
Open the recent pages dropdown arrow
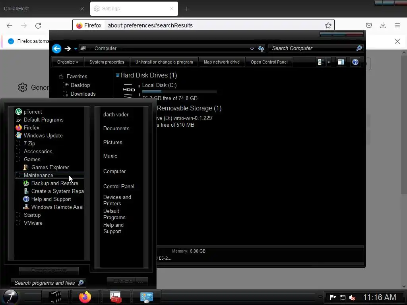76,48
